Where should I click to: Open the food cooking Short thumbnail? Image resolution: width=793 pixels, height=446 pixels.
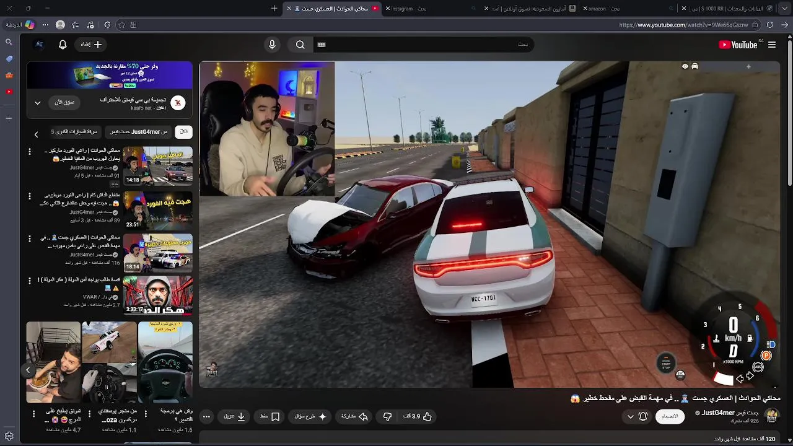(x=53, y=362)
